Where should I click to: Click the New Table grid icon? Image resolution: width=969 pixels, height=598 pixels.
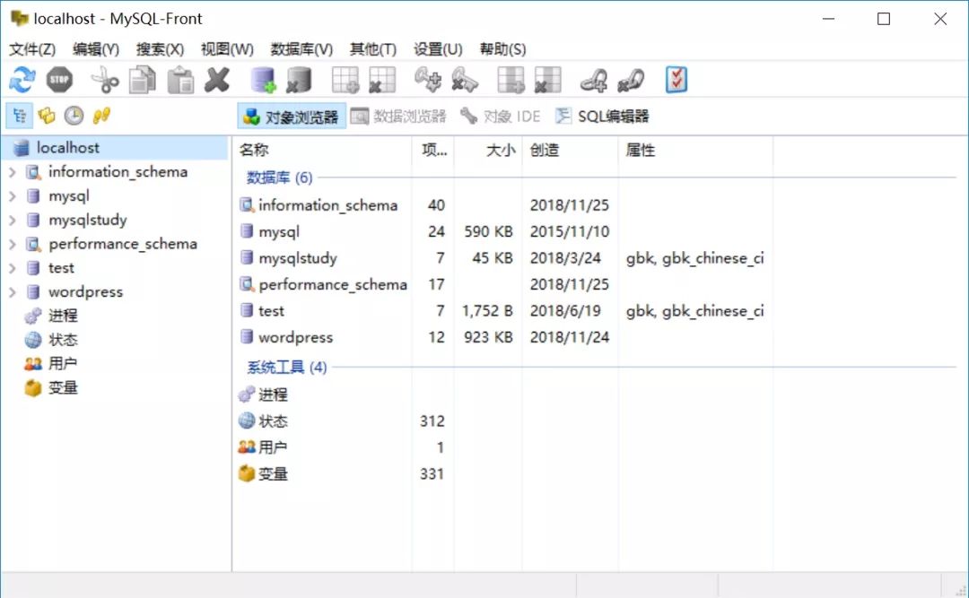[x=345, y=80]
